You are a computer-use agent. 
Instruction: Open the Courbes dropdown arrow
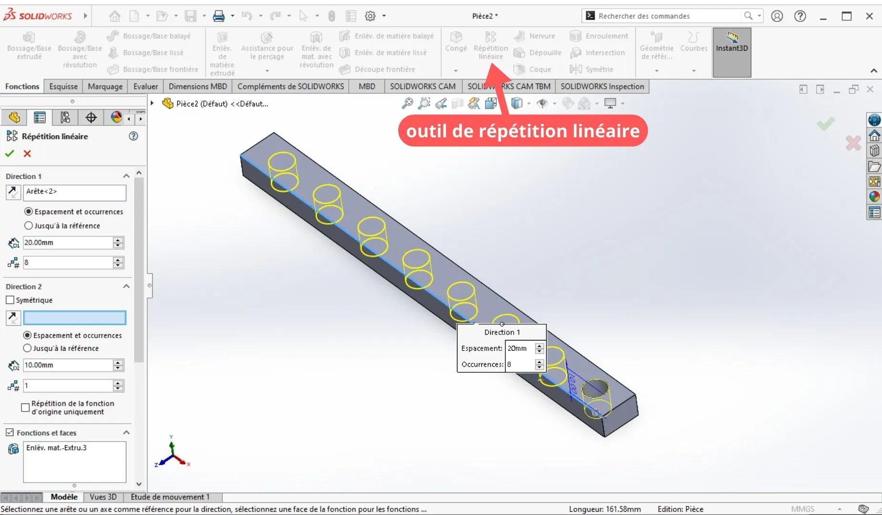694,71
